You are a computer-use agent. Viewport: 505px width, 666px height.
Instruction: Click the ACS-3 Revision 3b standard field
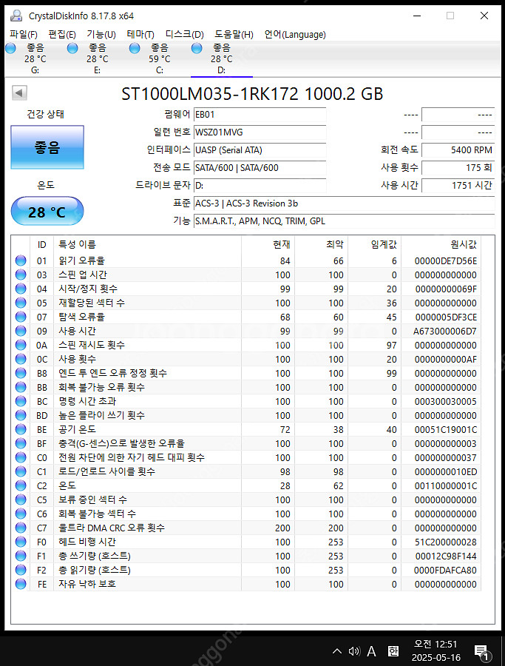point(344,203)
